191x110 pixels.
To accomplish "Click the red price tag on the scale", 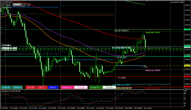I will click(x=187, y=76).
